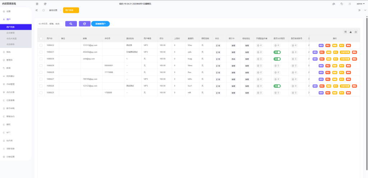
Task: Switch to the 基础设置 tab
Action: (x=53, y=10)
